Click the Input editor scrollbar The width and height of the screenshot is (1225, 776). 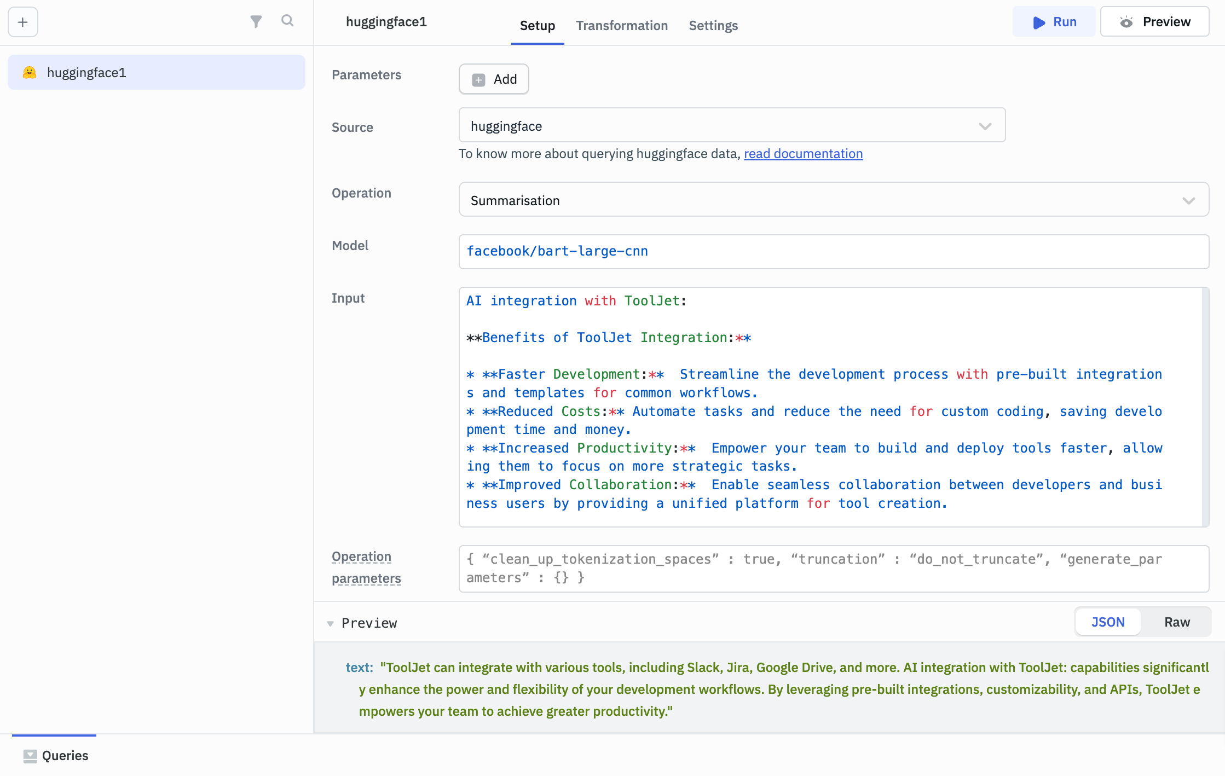pyautogui.click(x=1205, y=406)
